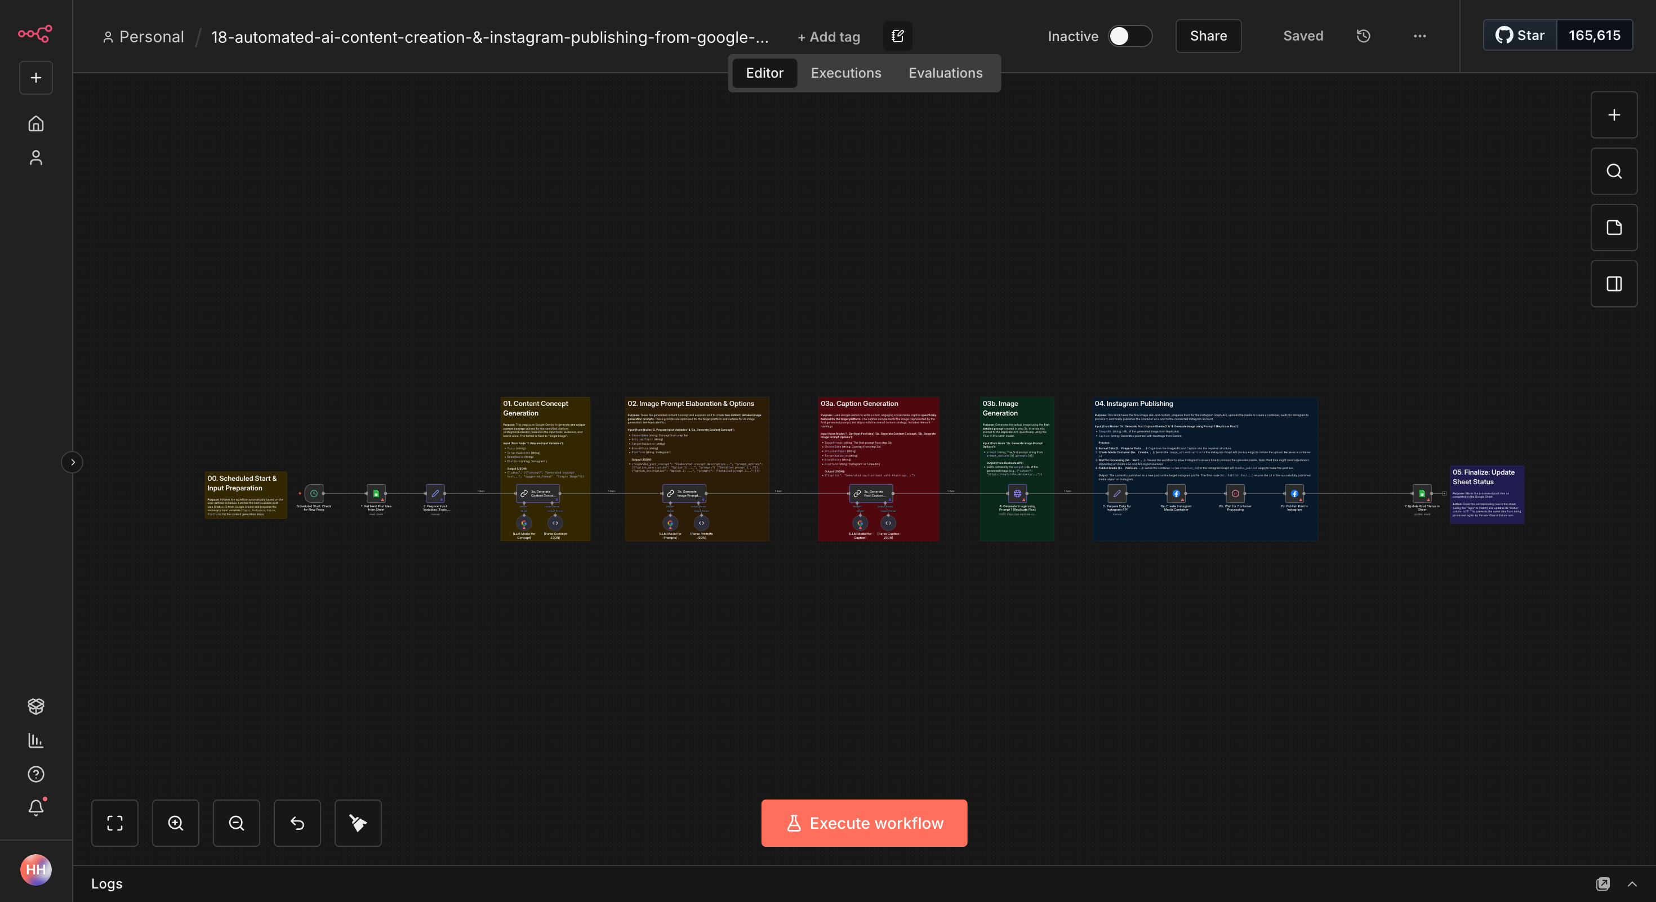The height and width of the screenshot is (902, 1656).
Task: Toggle the workflow from Inactive to Active
Action: (x=1130, y=36)
